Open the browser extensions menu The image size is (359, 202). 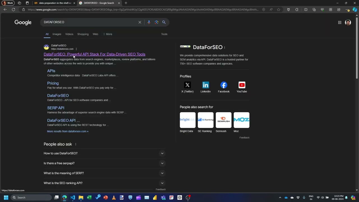pyautogui.click(x=297, y=10)
